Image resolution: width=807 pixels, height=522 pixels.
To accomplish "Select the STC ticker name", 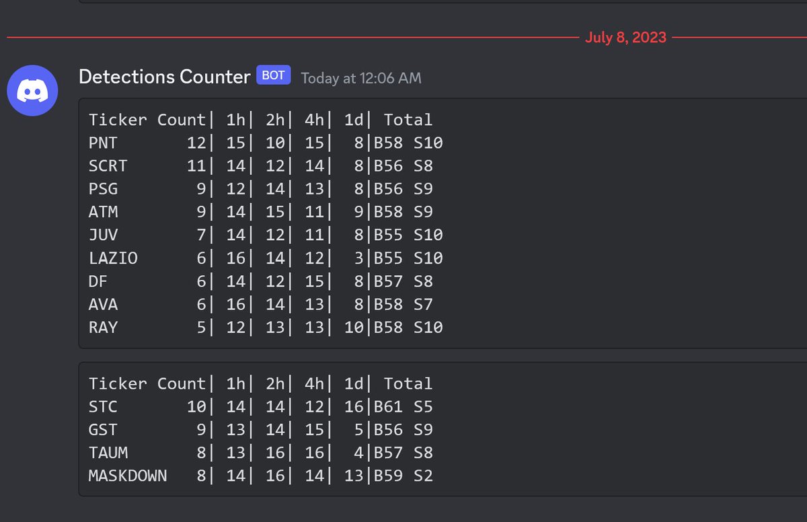I will 103,406.
